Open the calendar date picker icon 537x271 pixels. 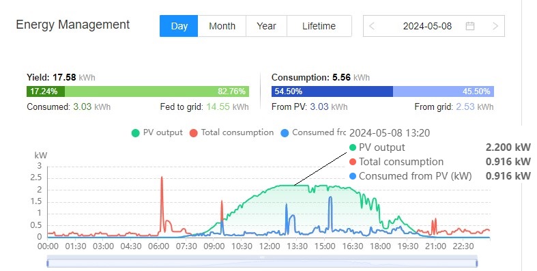[470, 26]
